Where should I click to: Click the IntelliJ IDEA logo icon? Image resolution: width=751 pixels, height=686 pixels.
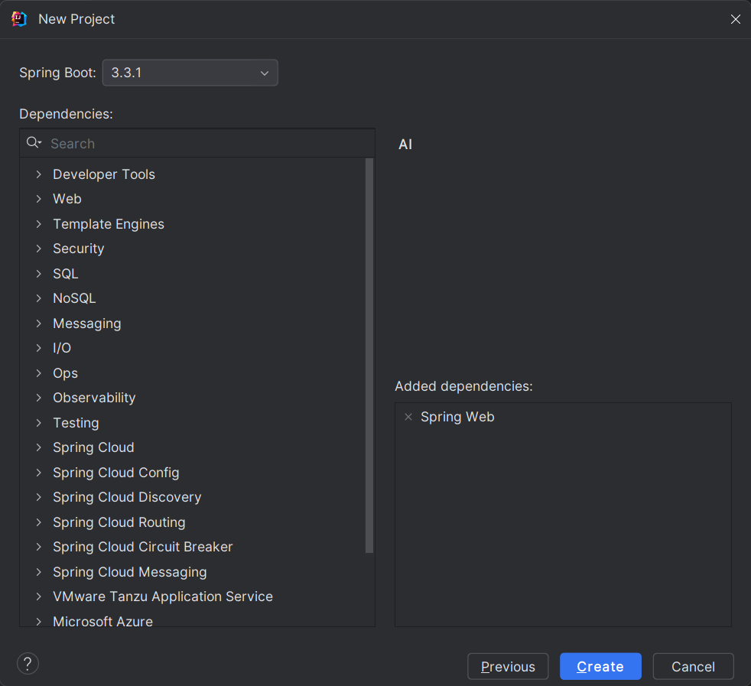click(x=19, y=19)
